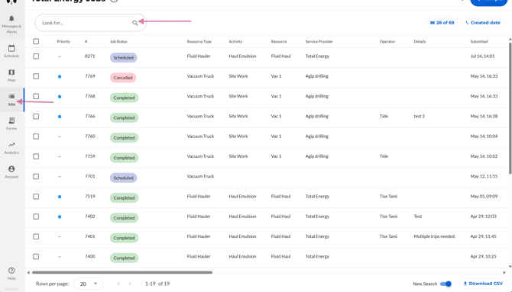
Task: Click 'Tide' operator in job 7759 row
Action: [384, 156]
